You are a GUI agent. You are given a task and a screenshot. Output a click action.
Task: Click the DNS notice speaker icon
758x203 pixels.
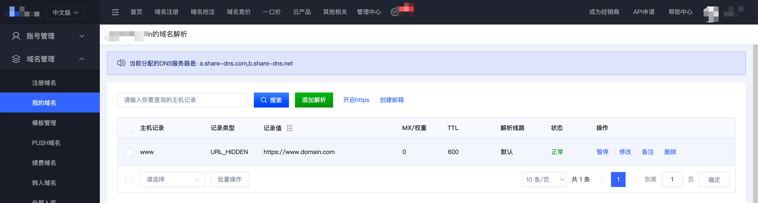point(121,63)
